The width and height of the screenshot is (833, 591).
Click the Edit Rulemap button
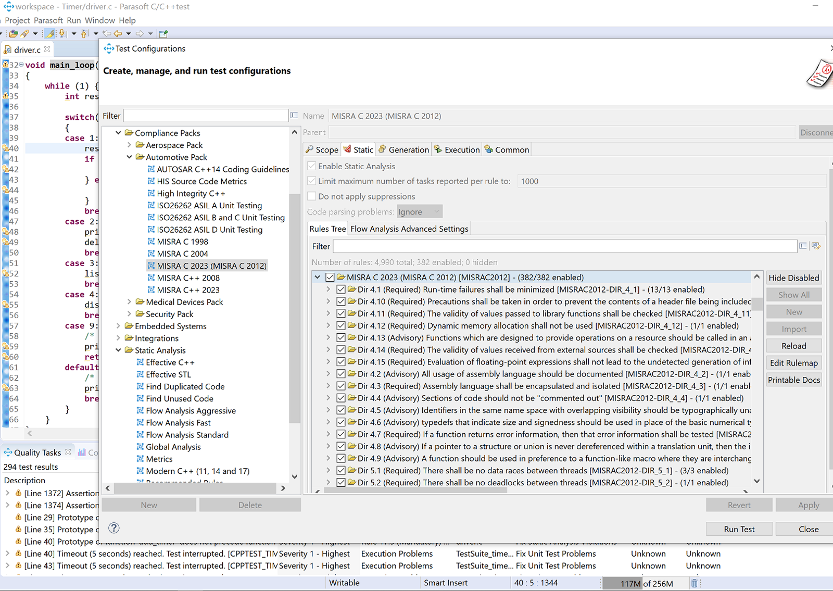(794, 363)
